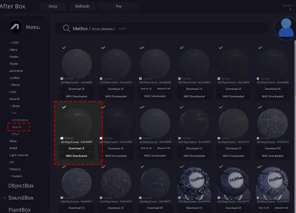Open the Cobblestone subcategory
The image size is (296, 213).
pyautogui.click(x=20, y=120)
